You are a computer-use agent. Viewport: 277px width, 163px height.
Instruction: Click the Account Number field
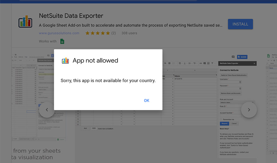coord(231,115)
